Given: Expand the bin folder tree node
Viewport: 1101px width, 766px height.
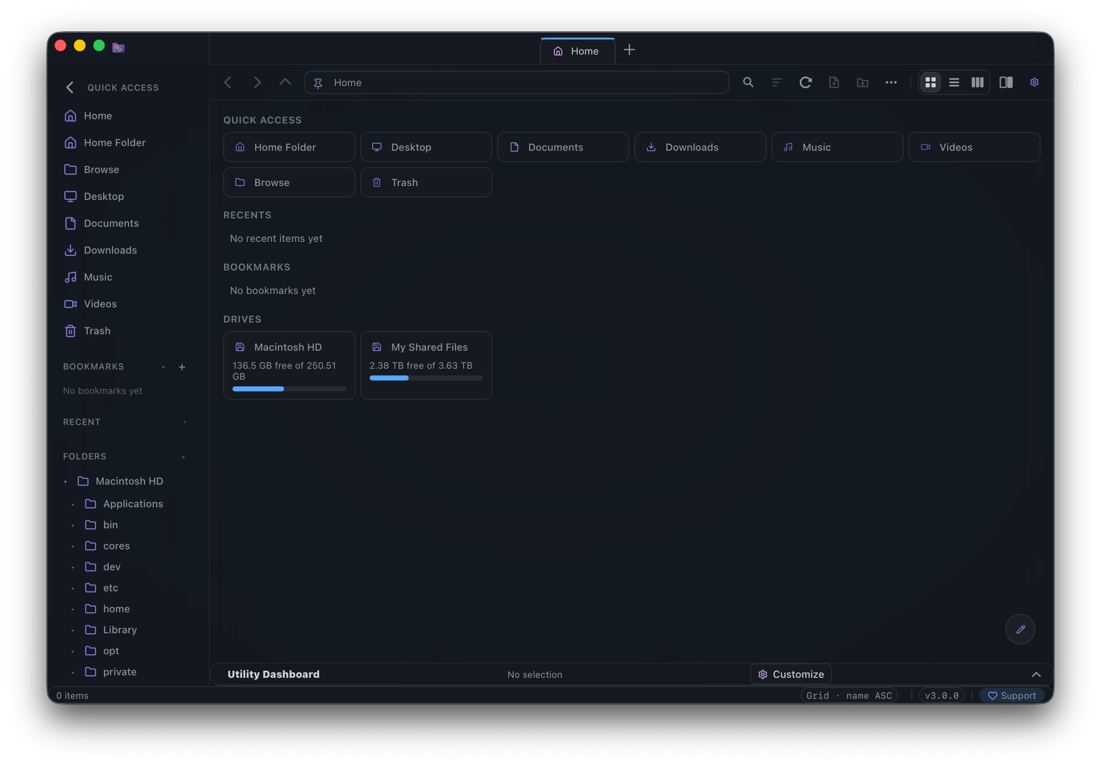Looking at the screenshot, I should click(73, 525).
